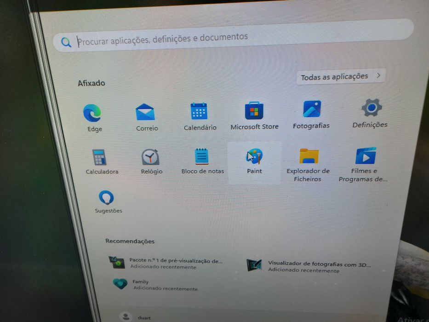Open the Edge browser pinned app

[92, 118]
